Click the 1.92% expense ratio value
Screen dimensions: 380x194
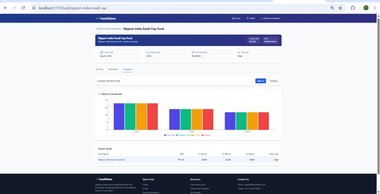(149, 56)
